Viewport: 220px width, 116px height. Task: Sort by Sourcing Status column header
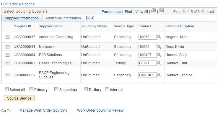[x=94, y=26]
